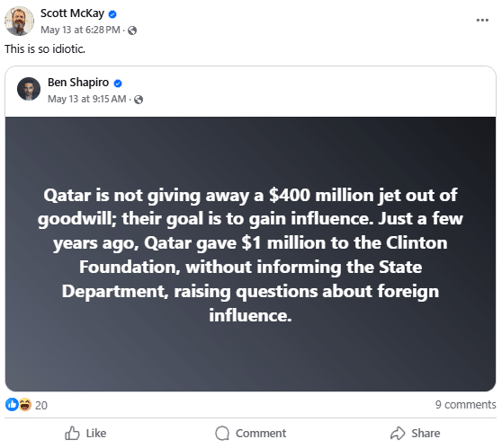This screenshot has width=502, height=448.
Task: Click public globe icon on Ben's post
Action: 139,100
